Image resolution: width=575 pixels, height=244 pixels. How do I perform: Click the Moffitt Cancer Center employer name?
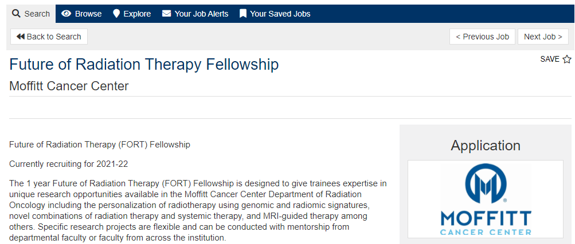pyautogui.click(x=69, y=86)
